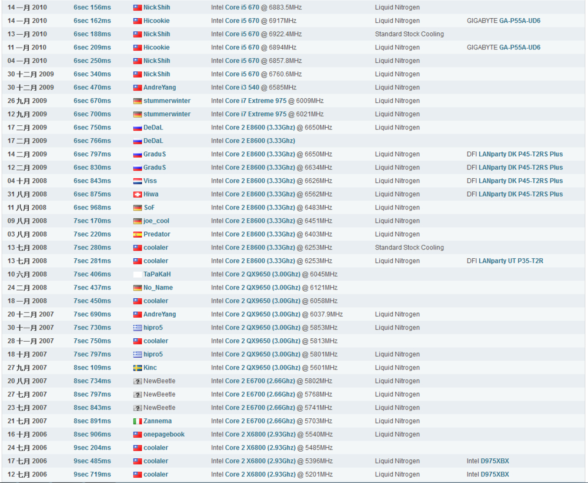Image resolution: width=588 pixels, height=483 pixels.
Task: Open D975XBX motherboard link on 9sec 485ms row
Action: pos(495,461)
